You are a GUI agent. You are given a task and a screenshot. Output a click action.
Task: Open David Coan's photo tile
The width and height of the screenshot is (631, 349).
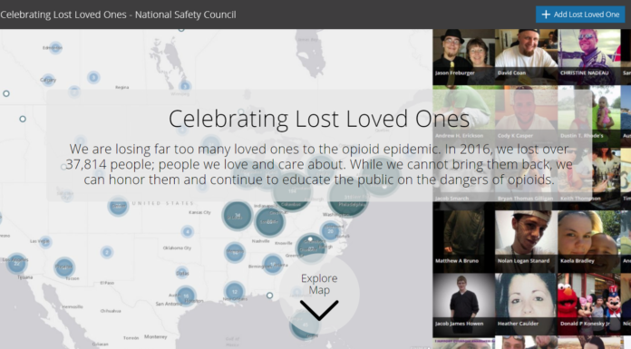[527, 56]
